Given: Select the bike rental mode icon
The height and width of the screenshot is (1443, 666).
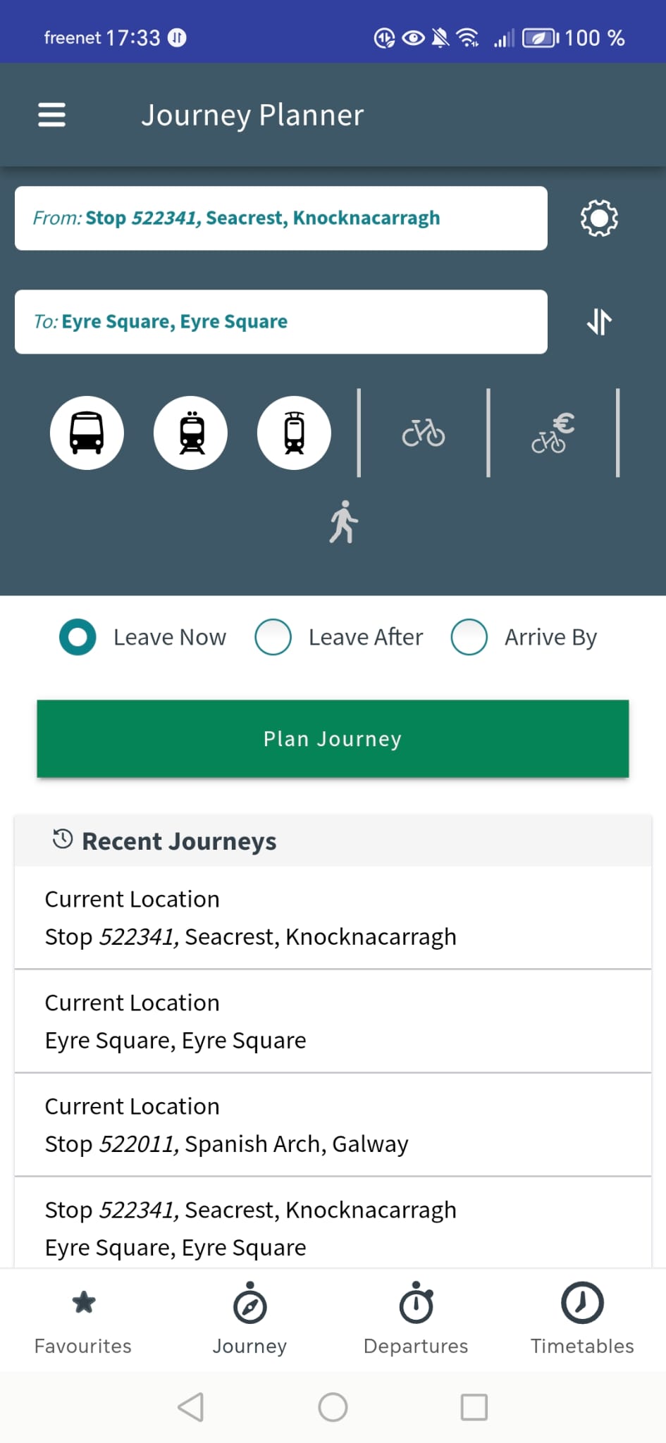Looking at the screenshot, I should [x=553, y=433].
